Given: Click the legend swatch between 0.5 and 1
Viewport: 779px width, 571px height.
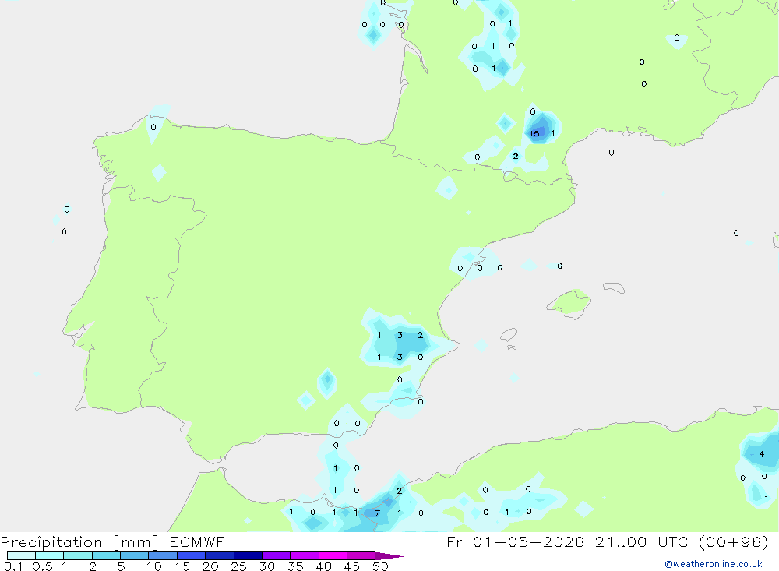Looking at the screenshot, I should (x=49, y=555).
